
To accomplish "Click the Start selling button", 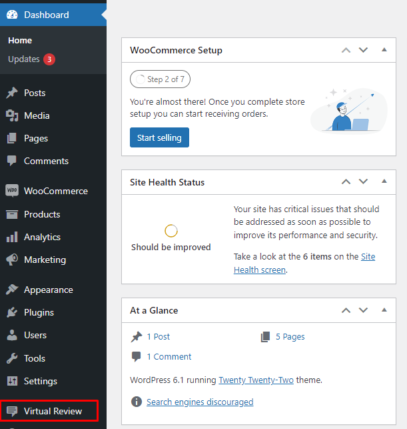I will click(159, 137).
